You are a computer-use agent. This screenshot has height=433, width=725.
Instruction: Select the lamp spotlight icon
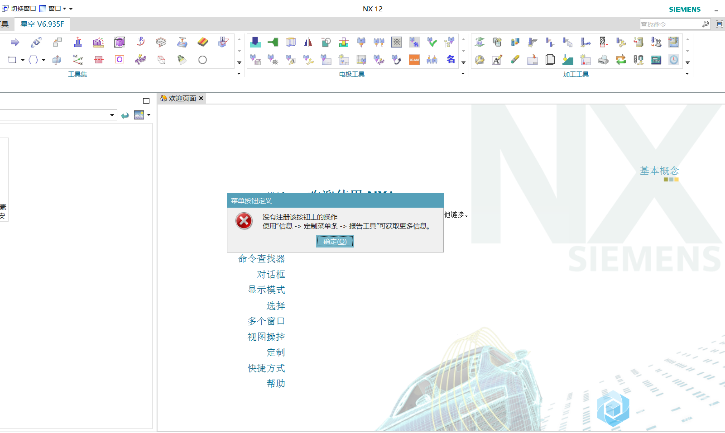point(182,60)
